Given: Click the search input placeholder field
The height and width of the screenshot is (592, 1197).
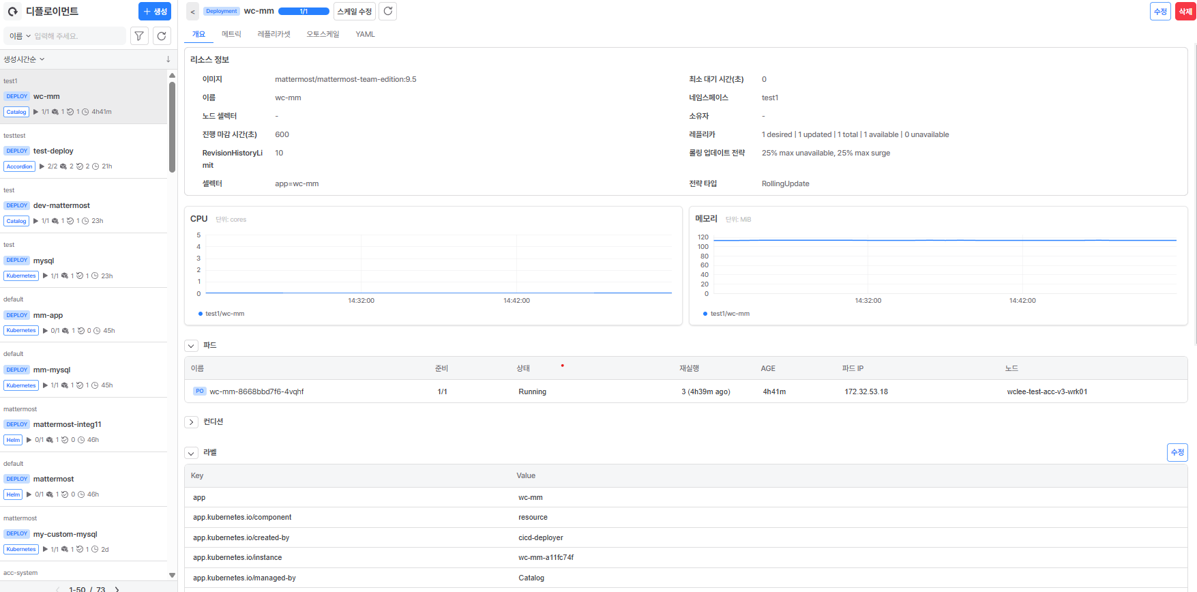Looking at the screenshot, I should tap(78, 36).
